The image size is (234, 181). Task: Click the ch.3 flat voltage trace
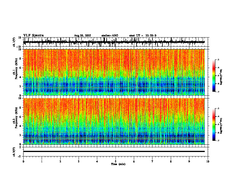click(114, 151)
